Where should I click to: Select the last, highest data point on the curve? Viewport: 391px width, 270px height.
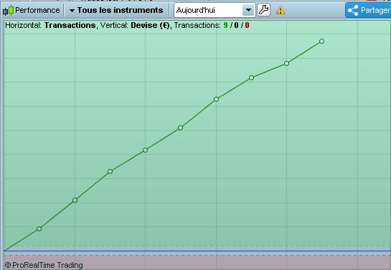(x=321, y=42)
